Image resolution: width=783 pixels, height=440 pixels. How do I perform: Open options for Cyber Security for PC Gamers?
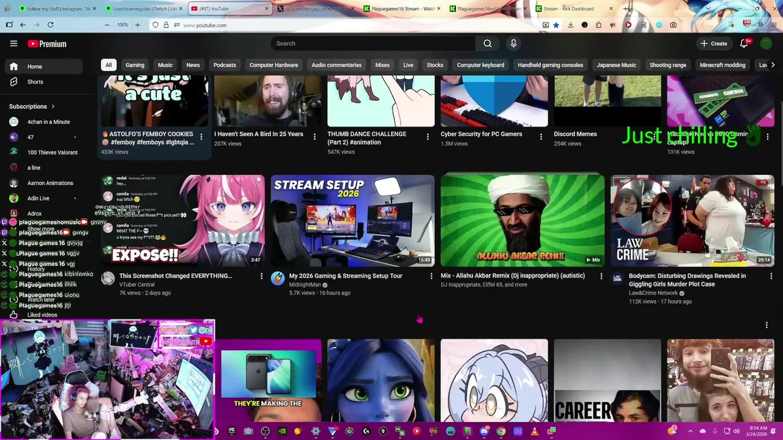(x=541, y=137)
